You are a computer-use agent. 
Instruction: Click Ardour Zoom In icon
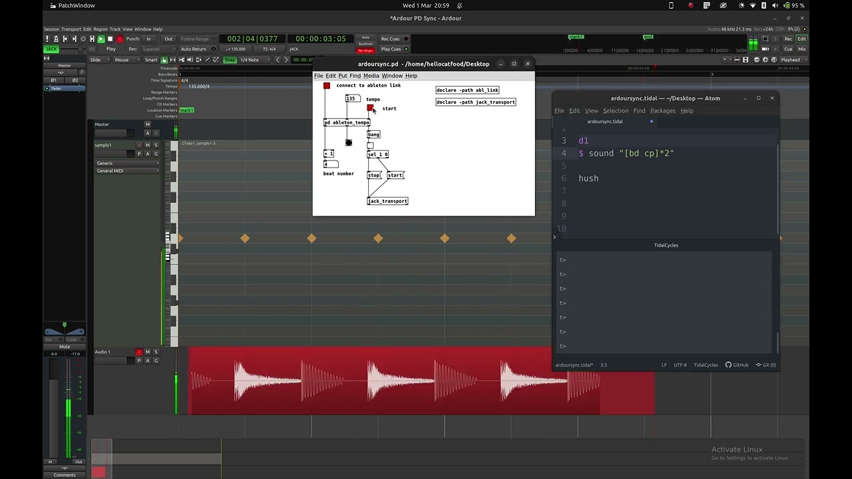(x=765, y=60)
